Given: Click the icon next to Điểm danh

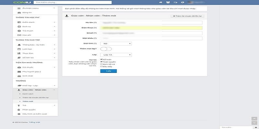Looking at the screenshot, I should [x=19, y=22].
